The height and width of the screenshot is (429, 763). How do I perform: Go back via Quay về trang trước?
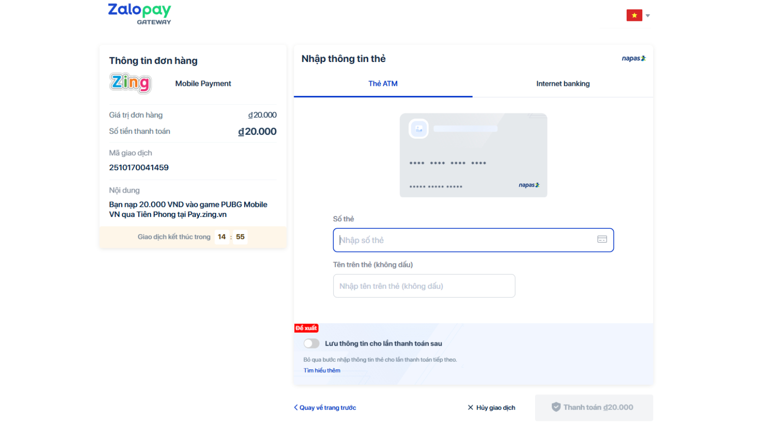point(325,408)
